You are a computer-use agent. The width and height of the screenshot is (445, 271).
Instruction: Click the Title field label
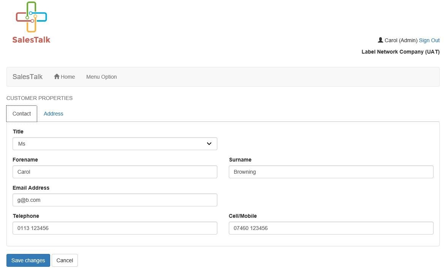[x=18, y=132]
